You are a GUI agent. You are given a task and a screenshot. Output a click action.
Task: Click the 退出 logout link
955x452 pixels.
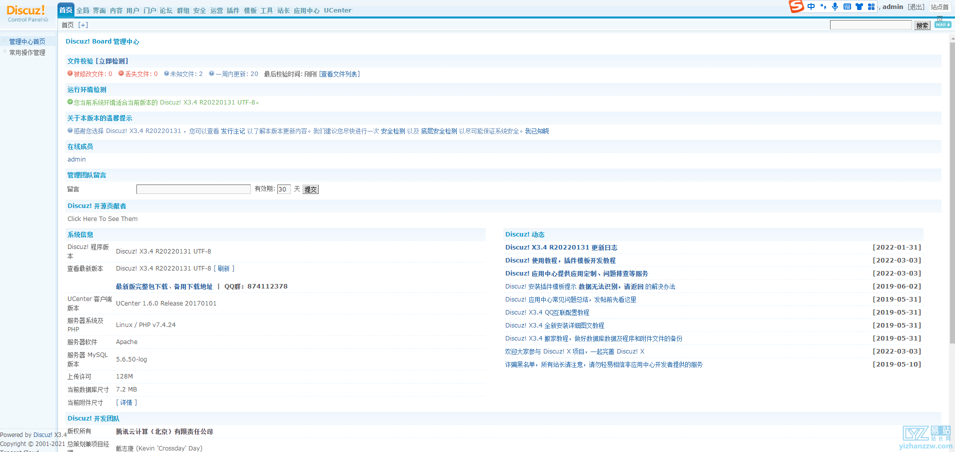tap(916, 7)
